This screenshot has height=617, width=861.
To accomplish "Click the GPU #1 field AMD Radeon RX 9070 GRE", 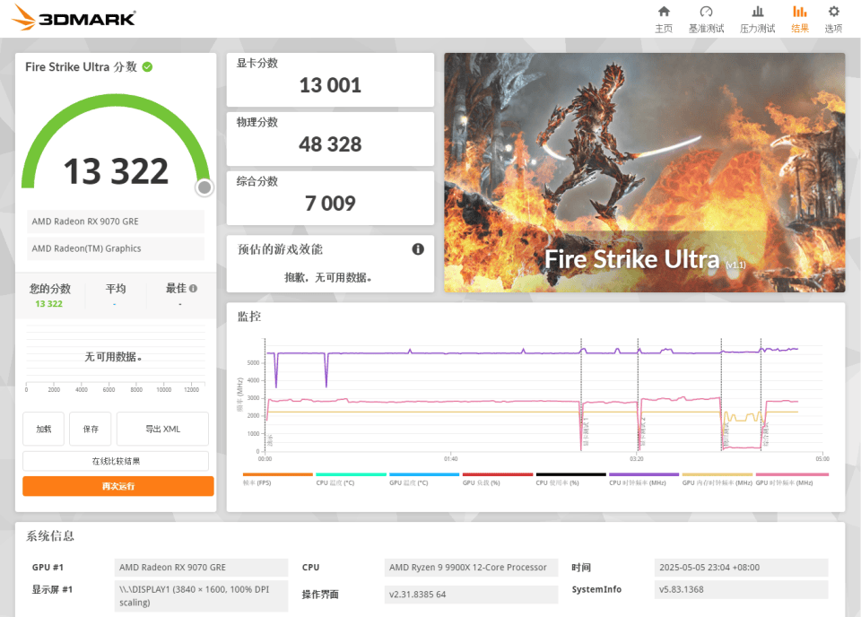I will [x=201, y=568].
